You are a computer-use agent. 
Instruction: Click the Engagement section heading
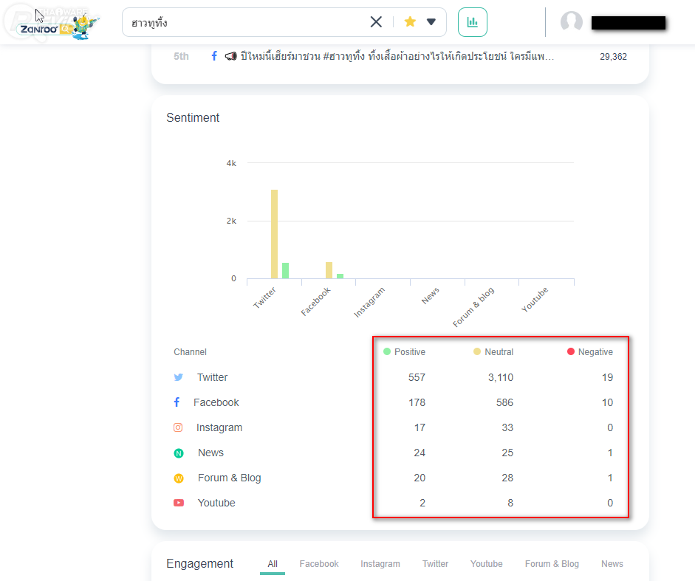click(199, 564)
